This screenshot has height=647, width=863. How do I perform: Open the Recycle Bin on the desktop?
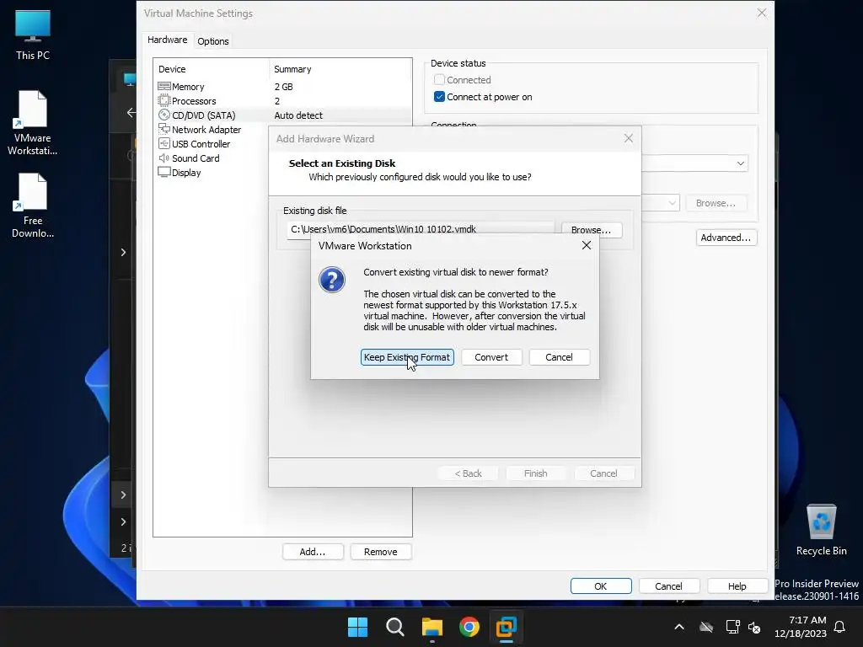[x=821, y=529]
